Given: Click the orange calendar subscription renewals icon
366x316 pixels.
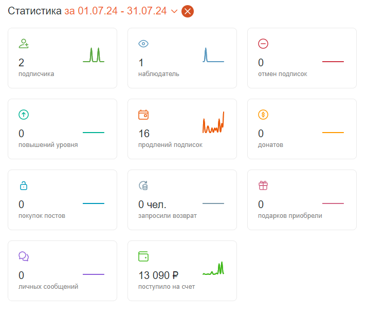Looking at the screenshot, I should click(143, 115).
